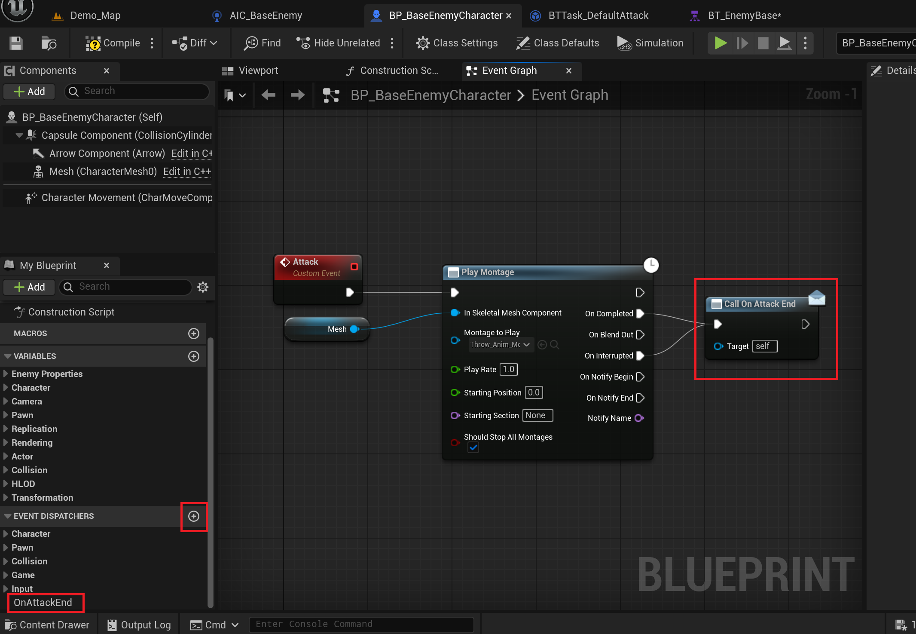Navigate back in graph history
916x634 pixels.
pyautogui.click(x=269, y=95)
